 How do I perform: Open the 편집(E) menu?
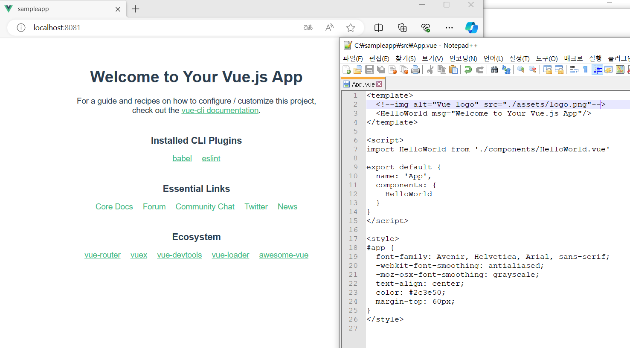(x=379, y=58)
